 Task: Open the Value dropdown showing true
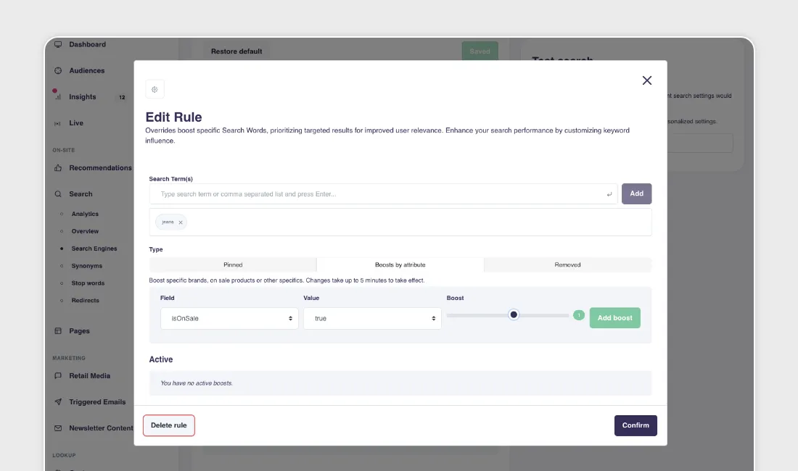pos(372,318)
